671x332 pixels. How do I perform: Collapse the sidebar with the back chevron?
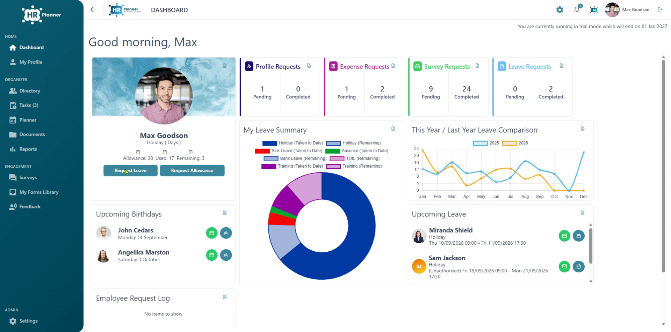[92, 9]
